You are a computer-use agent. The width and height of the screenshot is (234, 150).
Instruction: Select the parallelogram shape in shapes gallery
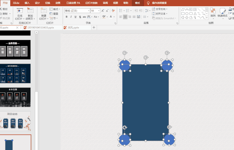point(183,9)
